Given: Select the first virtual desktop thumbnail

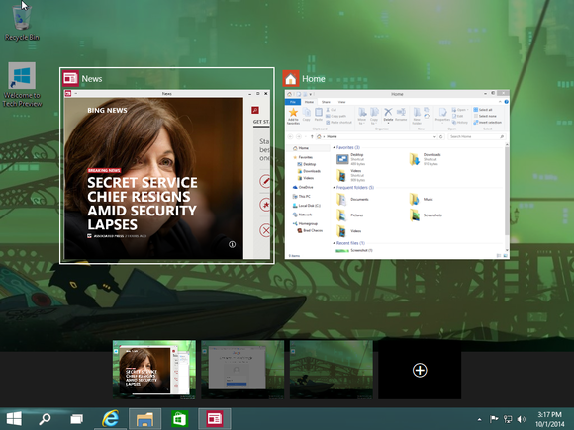Looking at the screenshot, I should tap(154, 370).
